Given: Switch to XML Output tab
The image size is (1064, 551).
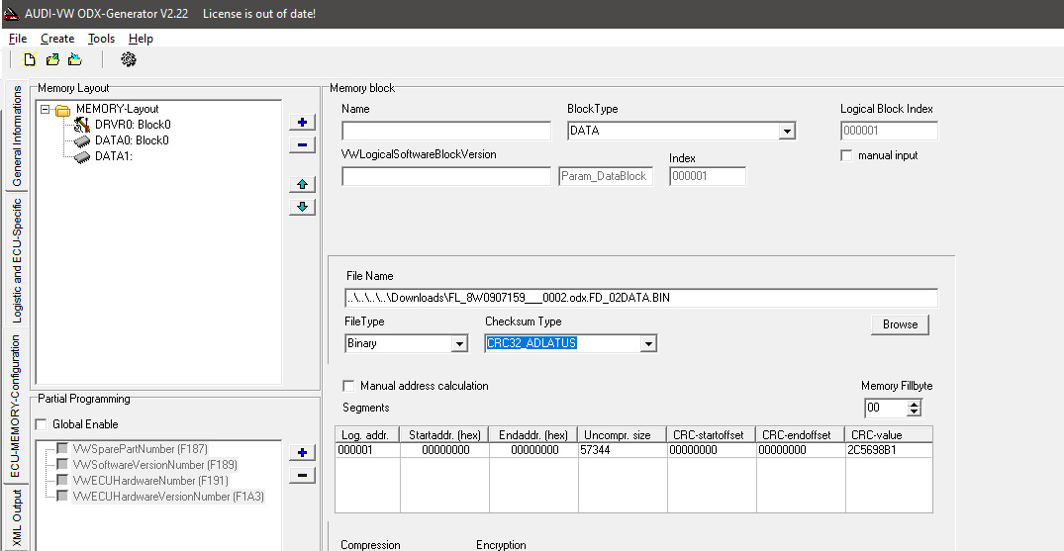Looking at the screenshot, I should click(16, 518).
